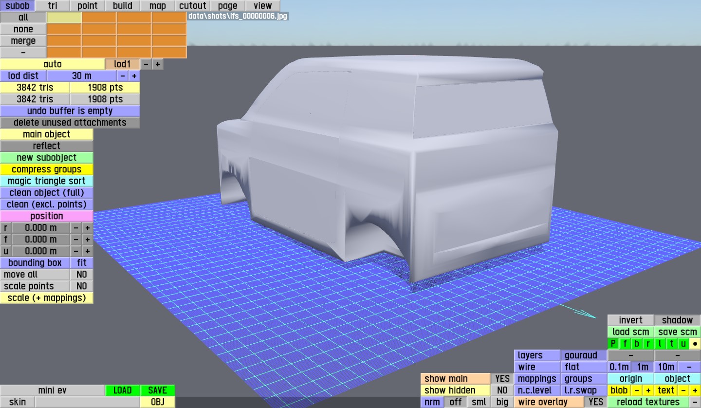Run magic triangle sort

pyautogui.click(x=47, y=181)
